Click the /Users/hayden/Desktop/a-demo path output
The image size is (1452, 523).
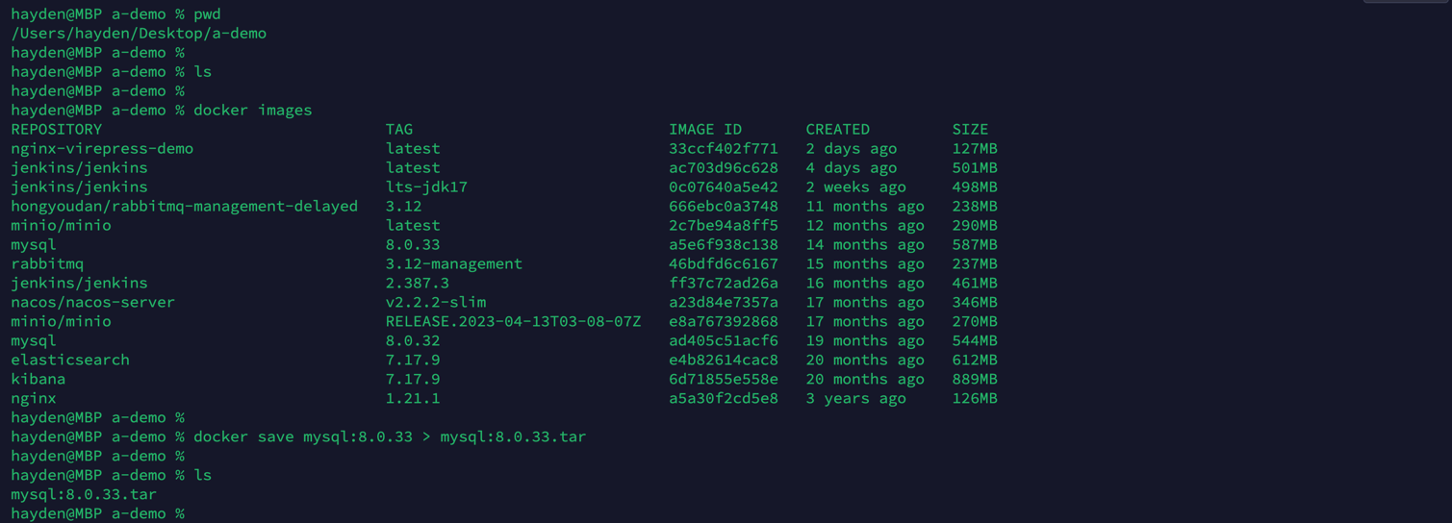139,33
